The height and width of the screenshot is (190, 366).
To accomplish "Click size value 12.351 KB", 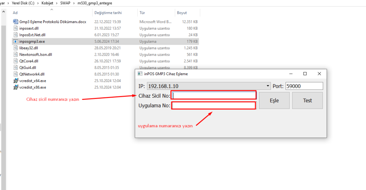I will coord(190,22).
